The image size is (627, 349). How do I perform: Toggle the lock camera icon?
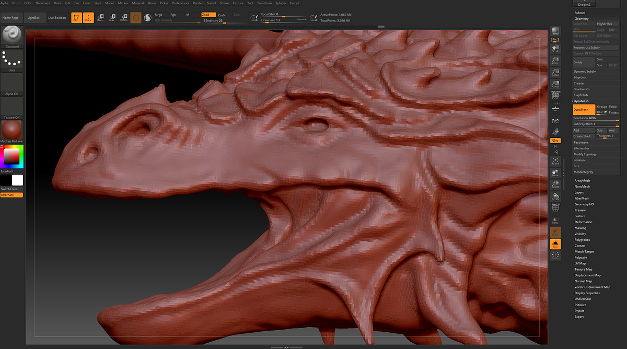pos(555,132)
